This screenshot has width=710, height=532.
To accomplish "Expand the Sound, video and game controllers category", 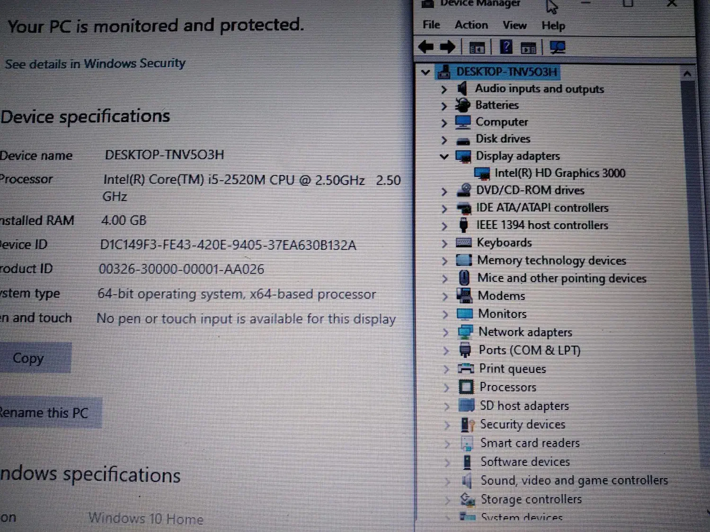I will coord(448,480).
